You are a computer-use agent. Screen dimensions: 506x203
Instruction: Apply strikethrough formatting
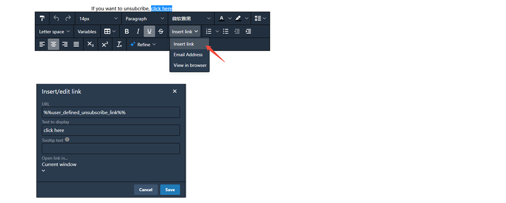tap(161, 32)
